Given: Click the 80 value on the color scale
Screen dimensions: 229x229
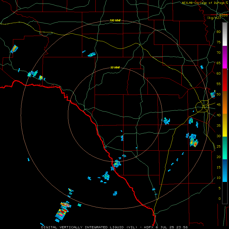Looking at the screenshot, I should [219, 32].
